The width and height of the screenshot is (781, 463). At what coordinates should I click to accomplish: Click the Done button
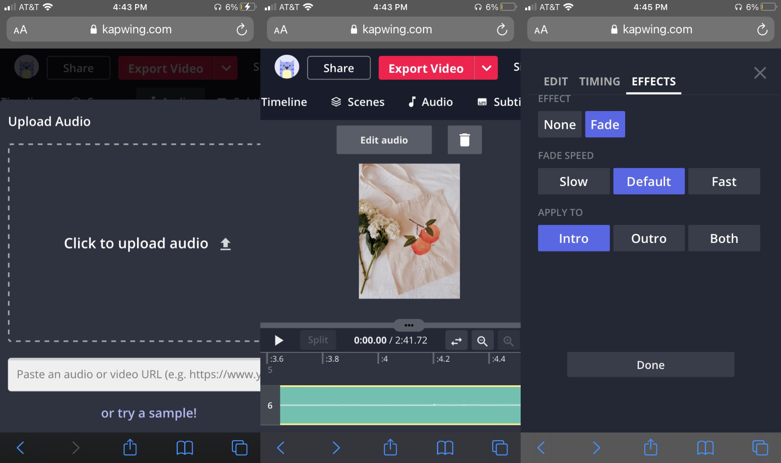click(650, 365)
